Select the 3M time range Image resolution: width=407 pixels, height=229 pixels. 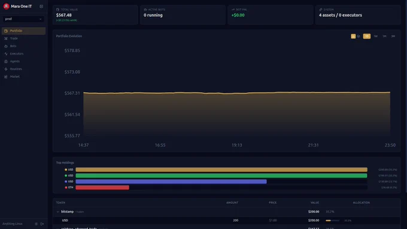click(393, 36)
